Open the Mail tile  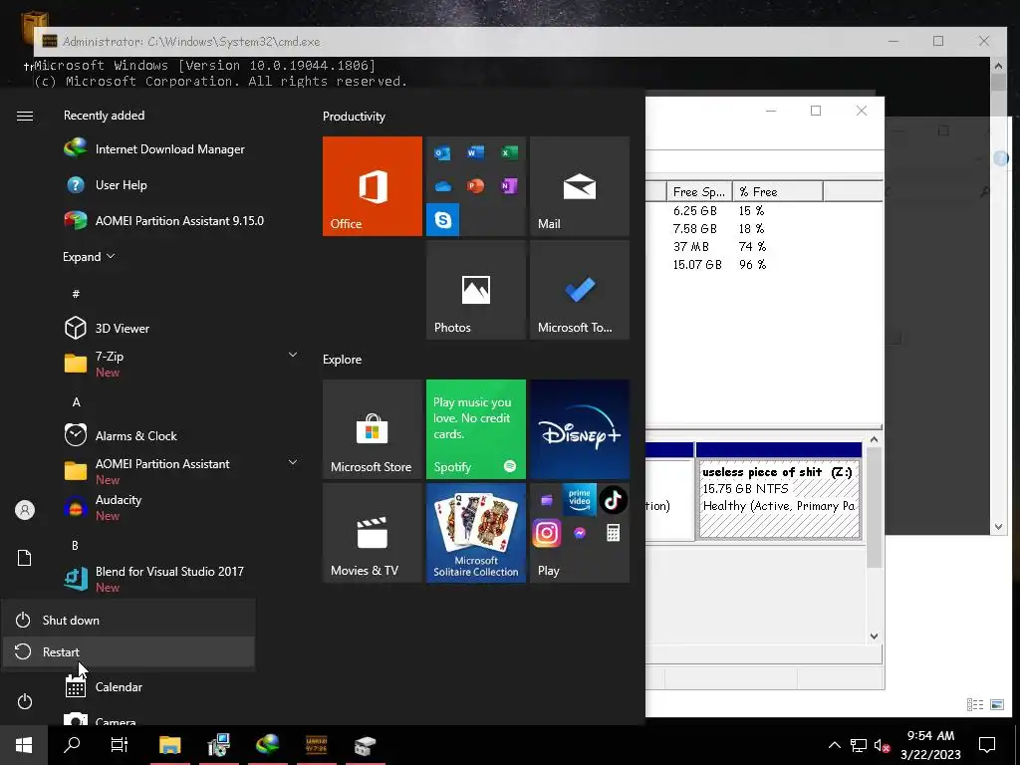(580, 186)
